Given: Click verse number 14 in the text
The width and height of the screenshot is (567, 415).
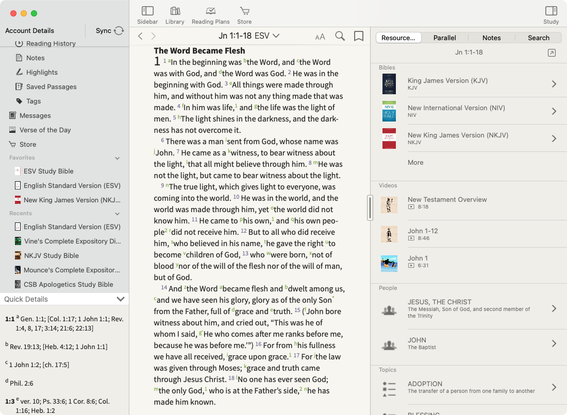Looking at the screenshot, I should pyautogui.click(x=164, y=287).
